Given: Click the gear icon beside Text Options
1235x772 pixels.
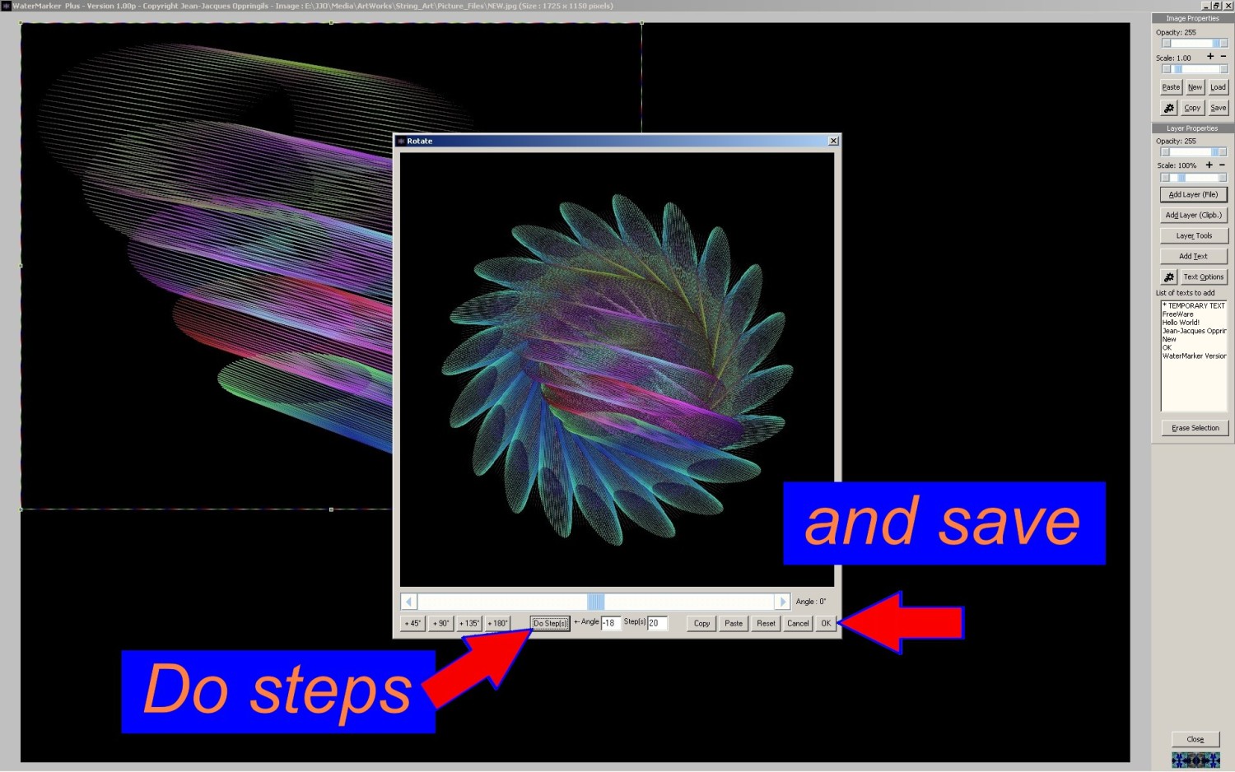Looking at the screenshot, I should (x=1168, y=277).
